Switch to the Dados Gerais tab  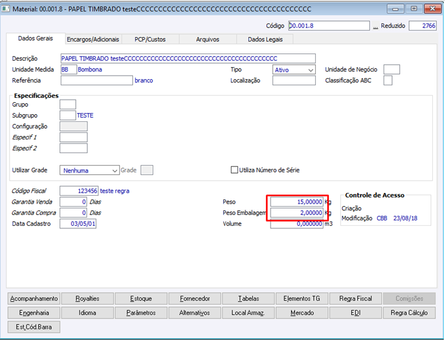(x=35, y=38)
